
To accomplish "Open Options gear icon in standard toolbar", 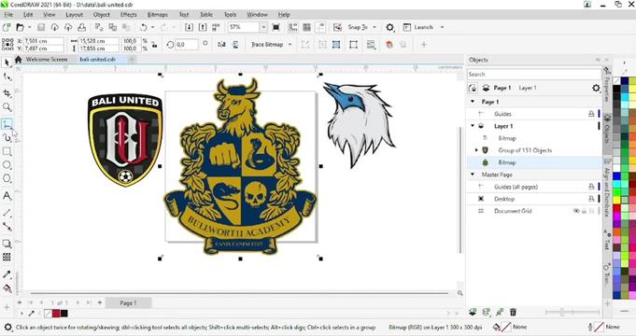I will point(389,27).
